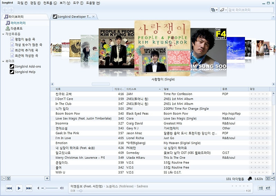
Task: Sort by the 종류 column header
Action: click(x=234, y=89)
